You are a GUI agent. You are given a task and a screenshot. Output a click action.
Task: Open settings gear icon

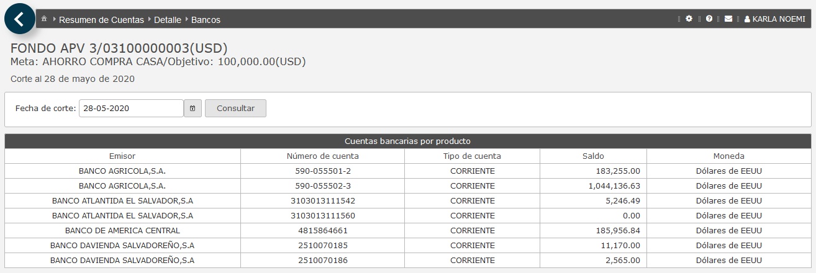tap(689, 19)
